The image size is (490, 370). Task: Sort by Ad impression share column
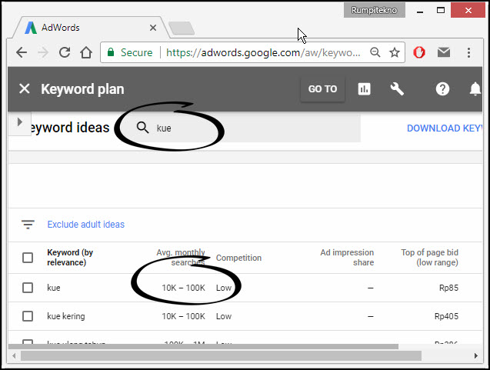point(347,257)
